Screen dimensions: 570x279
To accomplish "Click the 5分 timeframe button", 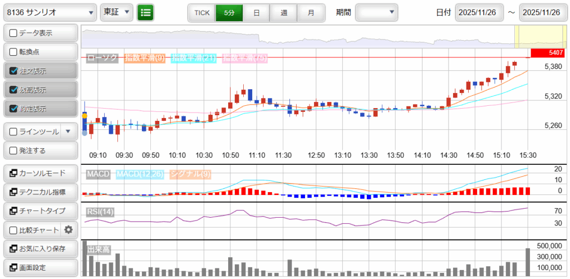I will coord(229,12).
